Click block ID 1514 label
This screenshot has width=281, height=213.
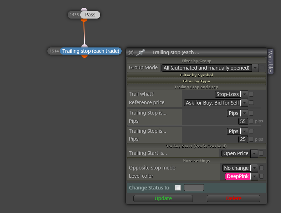tap(54, 51)
